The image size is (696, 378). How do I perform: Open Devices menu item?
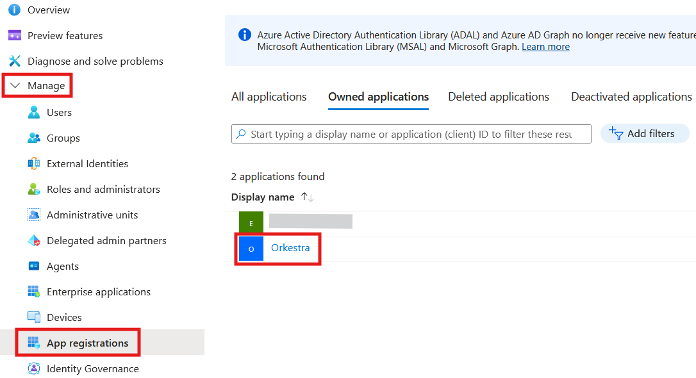coord(64,318)
